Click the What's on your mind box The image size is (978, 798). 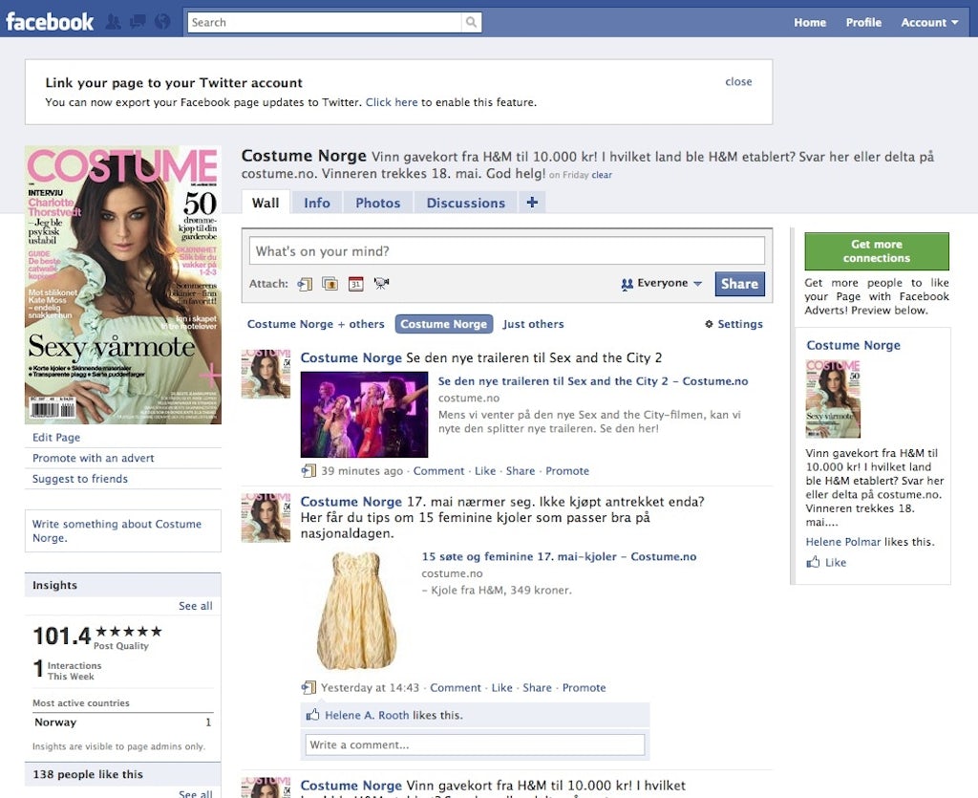(506, 250)
